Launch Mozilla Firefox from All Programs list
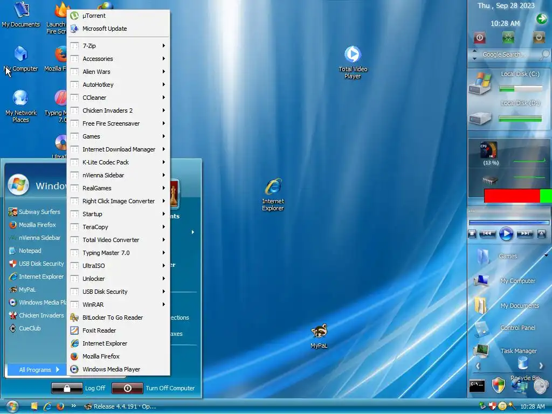The width and height of the screenshot is (552, 414). point(118,357)
